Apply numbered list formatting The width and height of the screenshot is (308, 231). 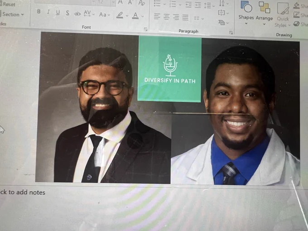[x=173, y=4]
